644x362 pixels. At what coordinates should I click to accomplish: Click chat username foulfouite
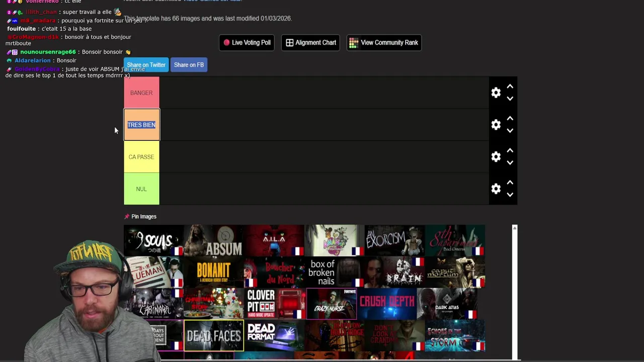tap(22, 29)
